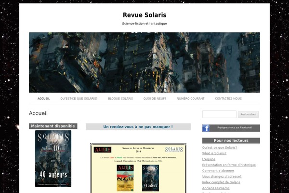Go to the Anciens Numéros link
The width and height of the screenshot is (289, 193).
216,188
